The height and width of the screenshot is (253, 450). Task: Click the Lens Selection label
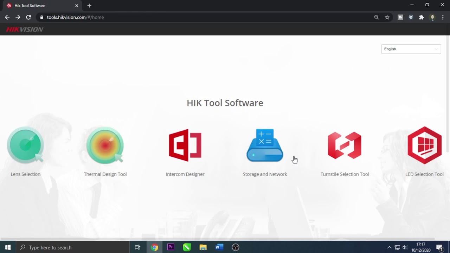coord(25,174)
